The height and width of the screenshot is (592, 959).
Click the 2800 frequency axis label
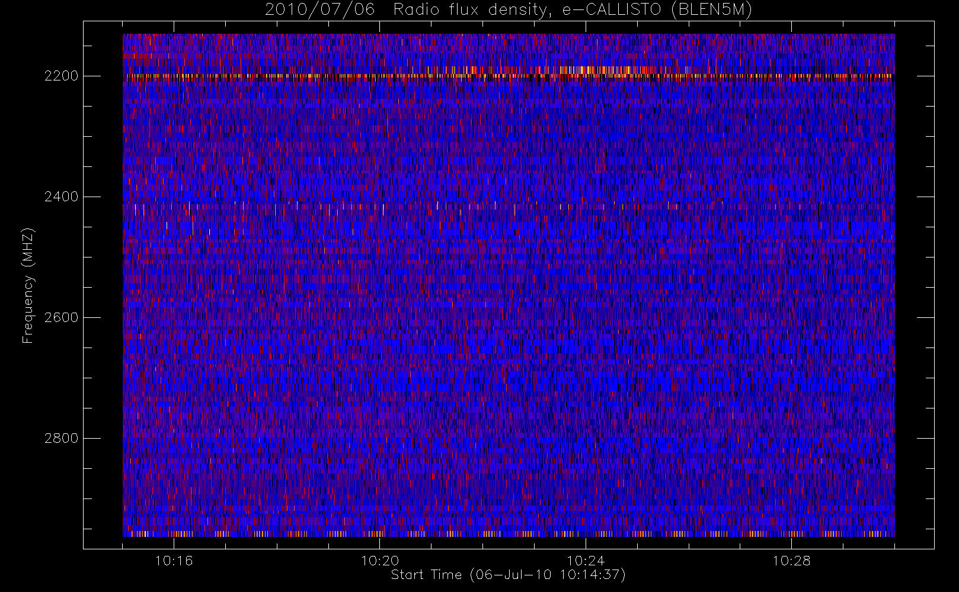click(x=61, y=439)
